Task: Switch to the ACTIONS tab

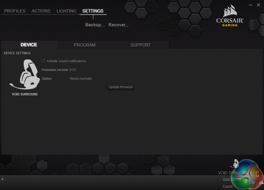Action: pyautogui.click(x=41, y=11)
